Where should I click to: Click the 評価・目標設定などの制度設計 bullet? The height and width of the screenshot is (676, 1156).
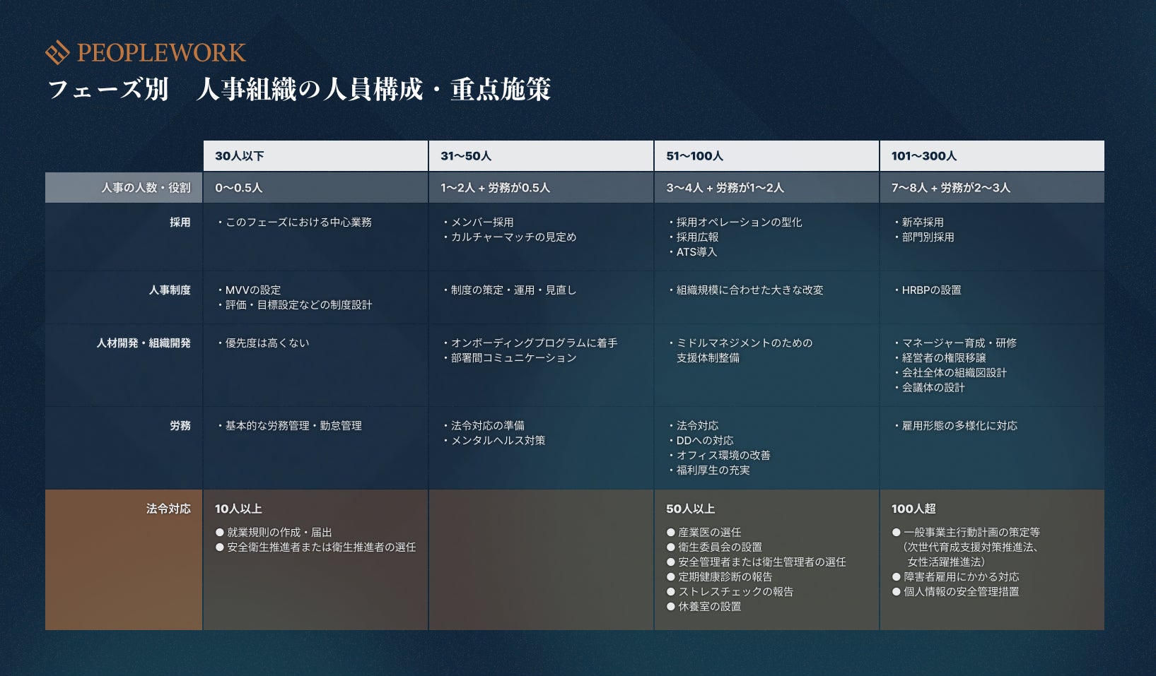click(293, 305)
